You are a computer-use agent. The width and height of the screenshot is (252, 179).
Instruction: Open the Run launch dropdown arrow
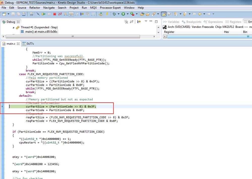point(128,14)
